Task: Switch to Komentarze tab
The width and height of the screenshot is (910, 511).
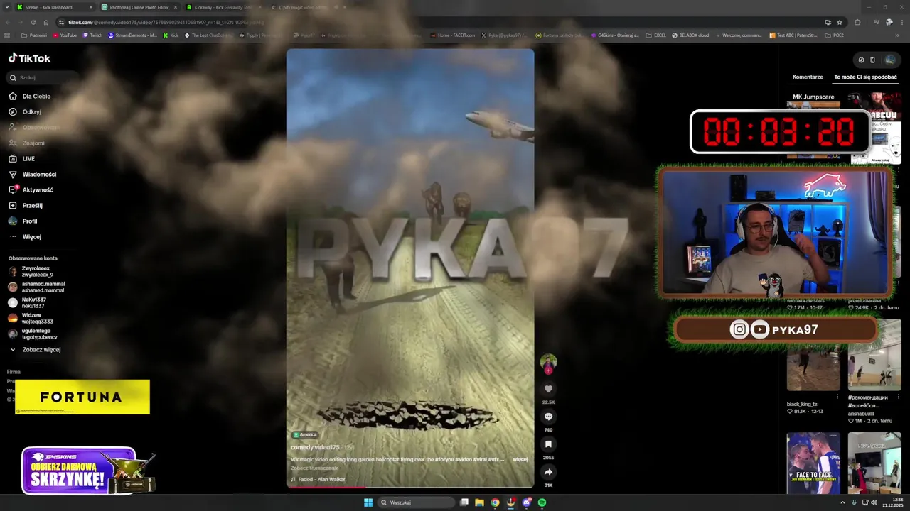Action: click(808, 77)
